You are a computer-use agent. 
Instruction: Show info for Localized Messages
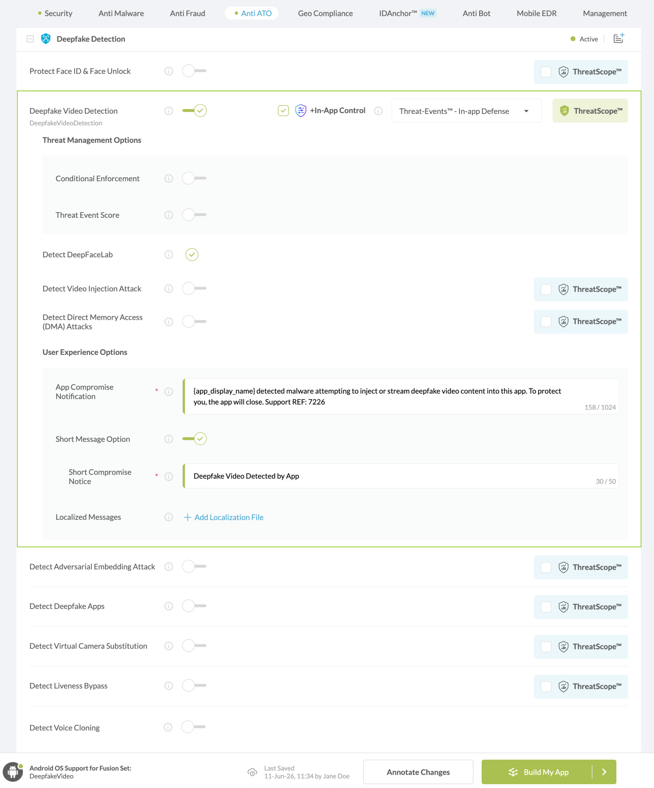pos(169,517)
